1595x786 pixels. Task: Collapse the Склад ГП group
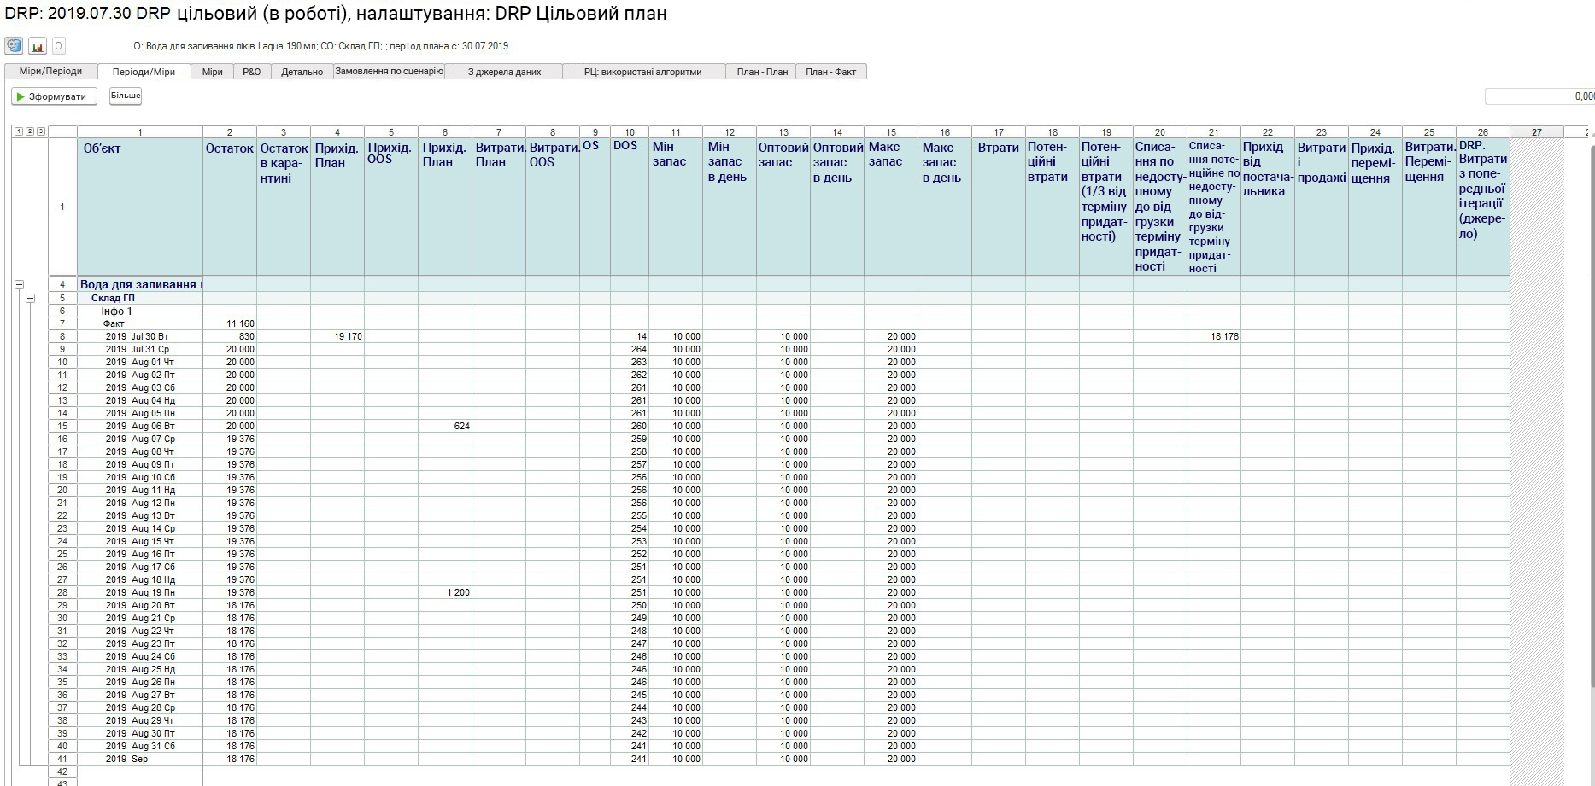(31, 298)
